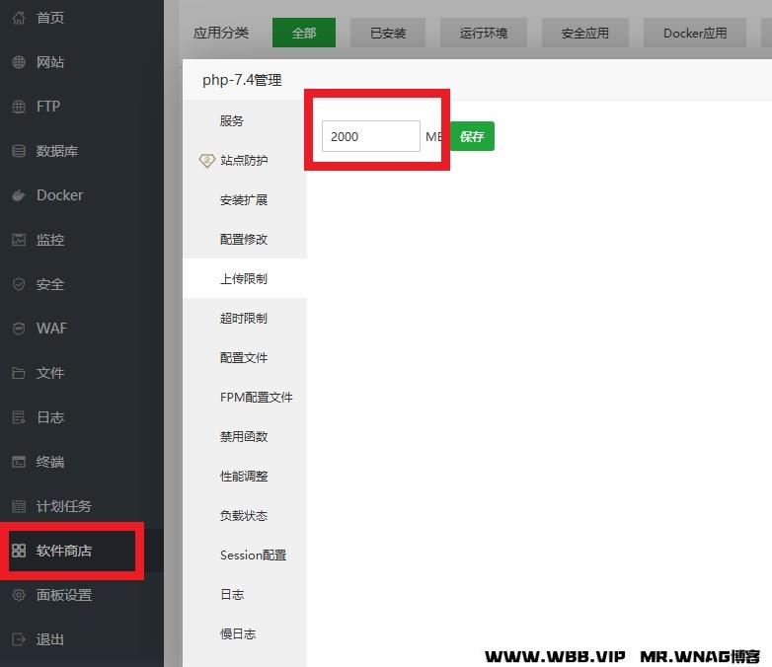772x667 pixels.
Task: Open the 日志 tab in php-7.4管理
Action: click(245, 594)
